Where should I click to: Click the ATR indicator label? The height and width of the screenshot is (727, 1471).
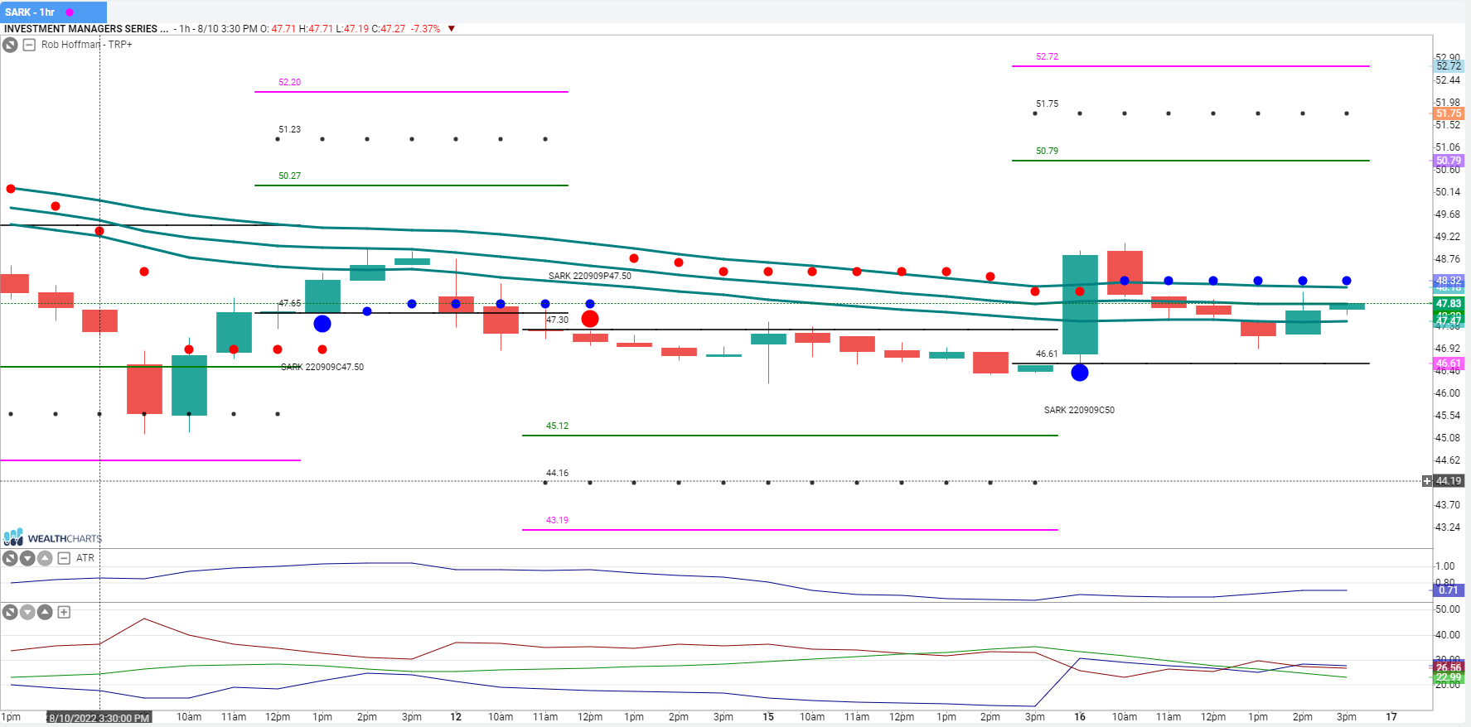pyautogui.click(x=85, y=558)
